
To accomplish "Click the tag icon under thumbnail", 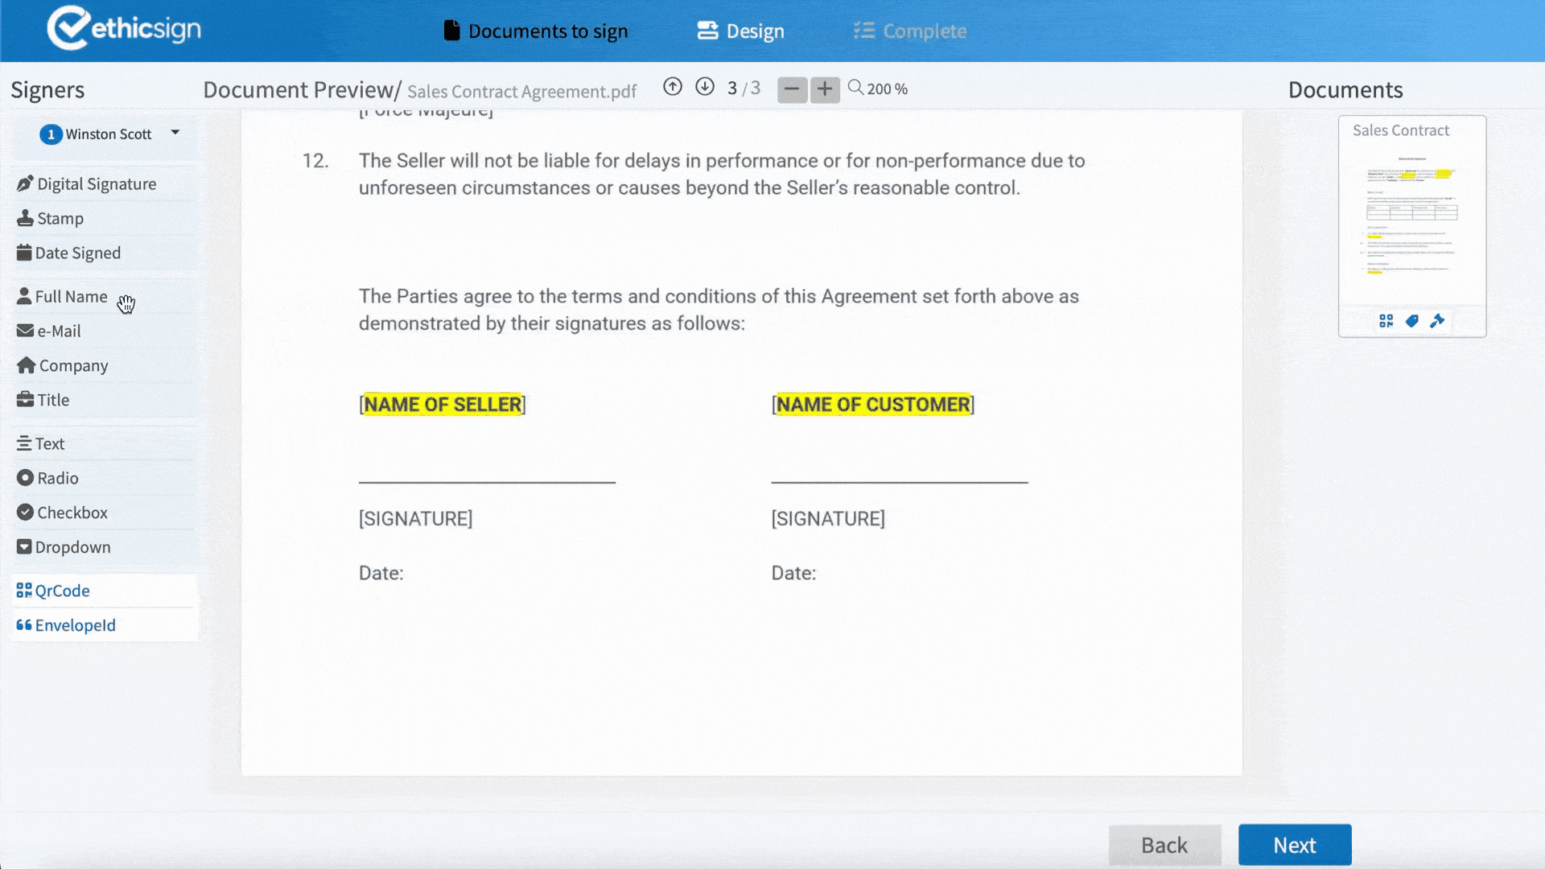I will [x=1411, y=321].
